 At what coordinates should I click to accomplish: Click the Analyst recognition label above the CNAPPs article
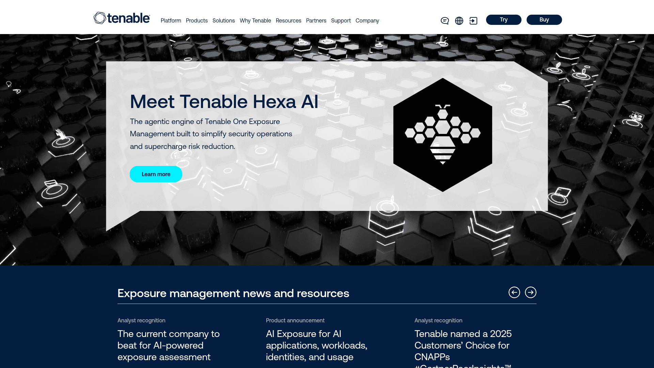(x=438, y=321)
